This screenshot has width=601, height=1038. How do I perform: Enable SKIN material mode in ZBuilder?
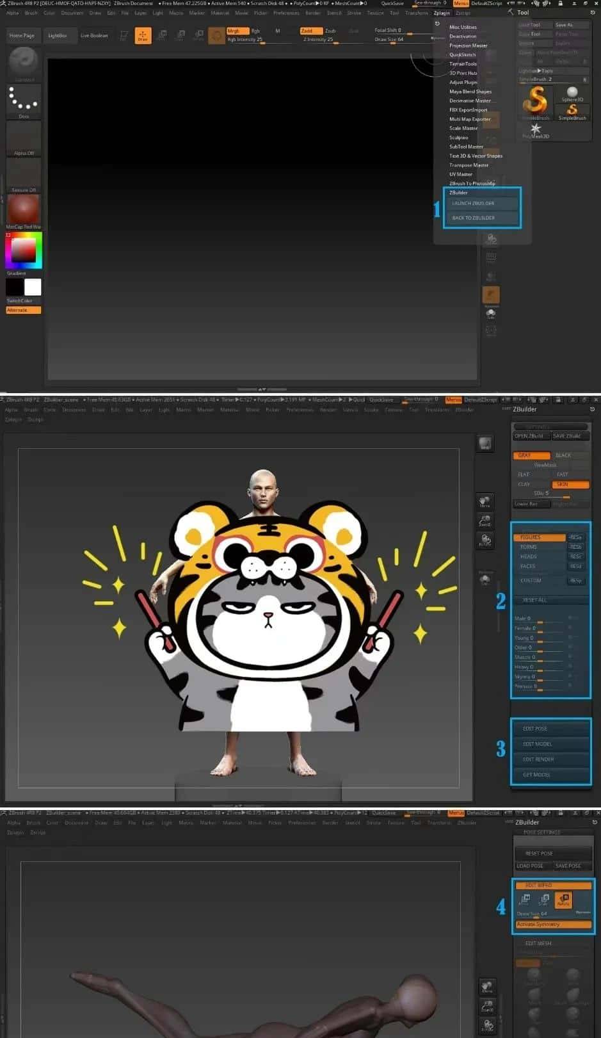[x=570, y=484]
